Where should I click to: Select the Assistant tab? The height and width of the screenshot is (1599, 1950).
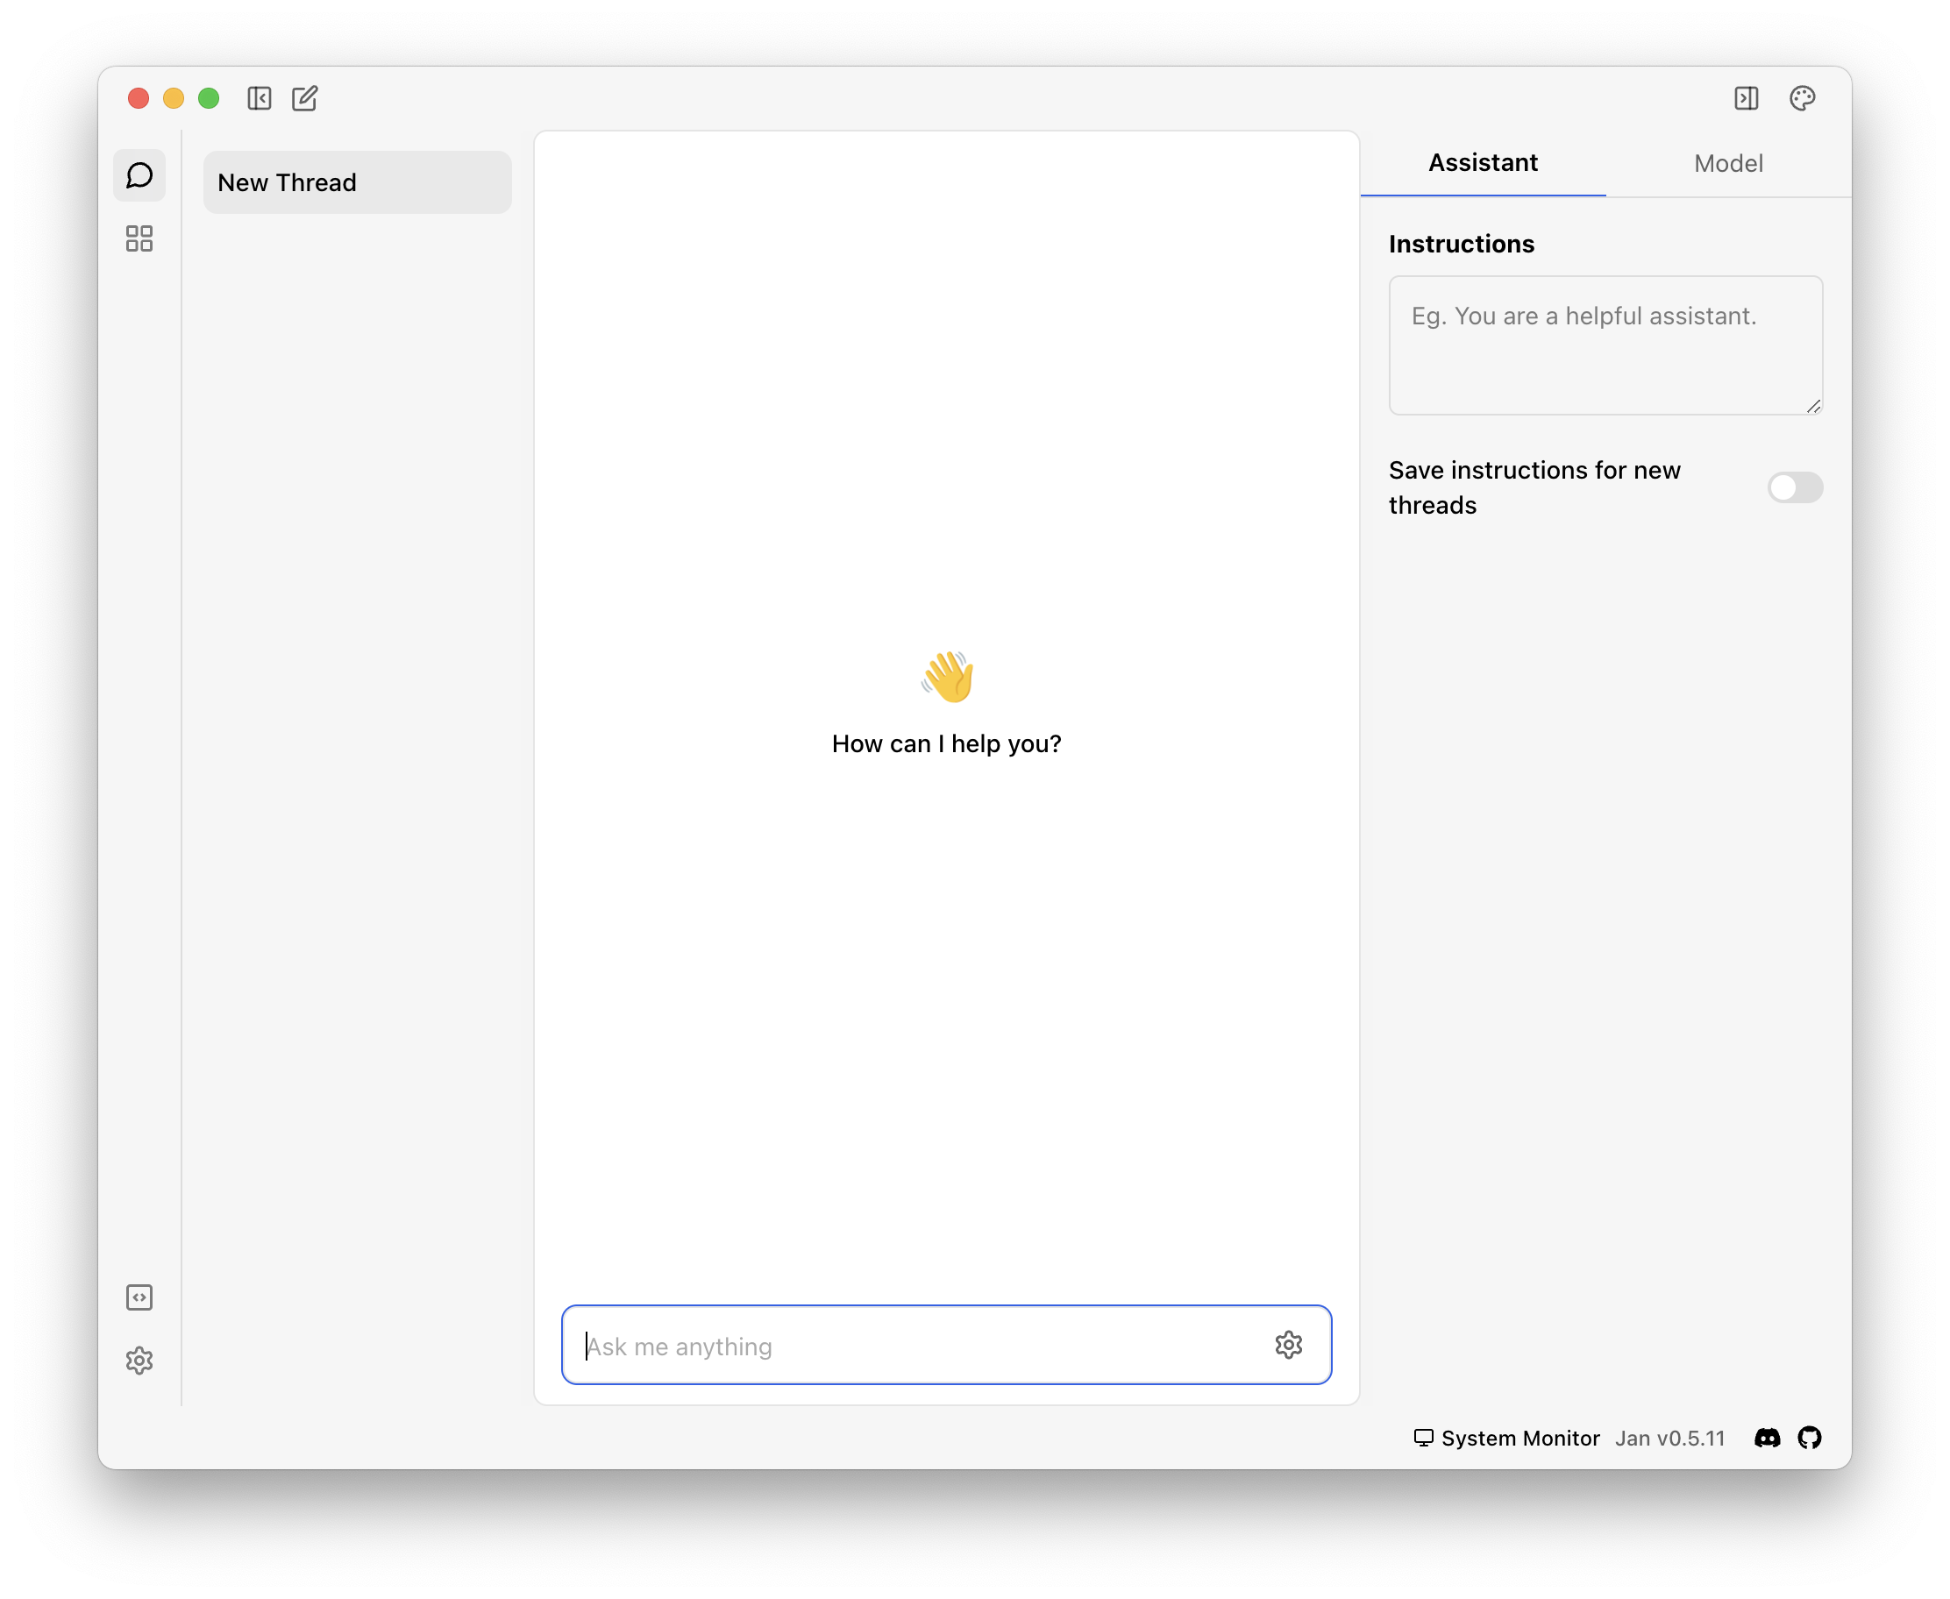click(x=1482, y=163)
